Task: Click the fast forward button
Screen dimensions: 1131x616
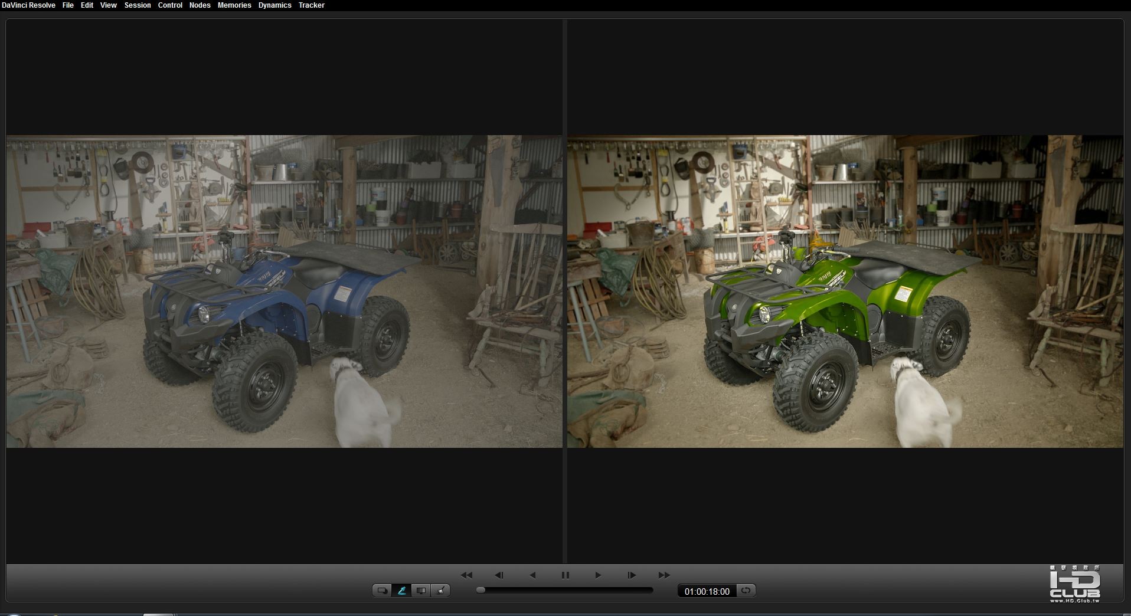Action: coord(664,575)
